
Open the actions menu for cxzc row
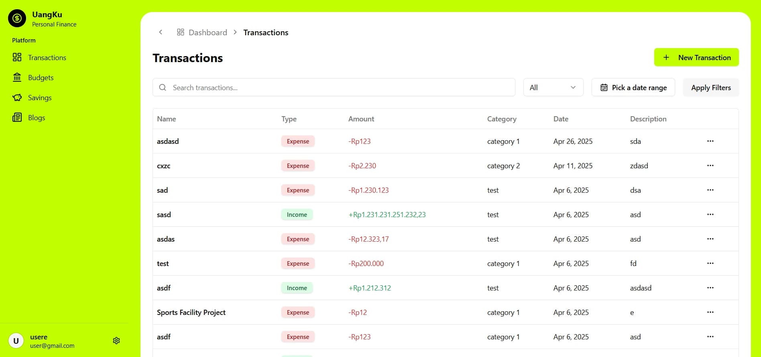point(710,165)
